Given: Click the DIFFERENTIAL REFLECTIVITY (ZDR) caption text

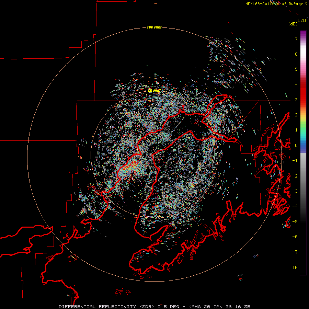Looking at the screenshot, I should [x=107, y=307].
